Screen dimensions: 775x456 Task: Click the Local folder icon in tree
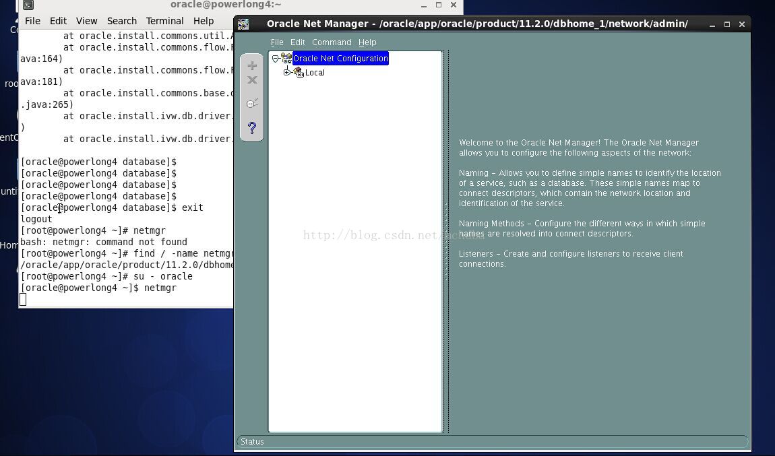[x=299, y=73]
